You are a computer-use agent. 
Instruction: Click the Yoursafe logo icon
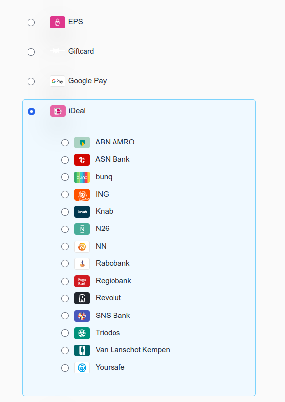[82, 368]
